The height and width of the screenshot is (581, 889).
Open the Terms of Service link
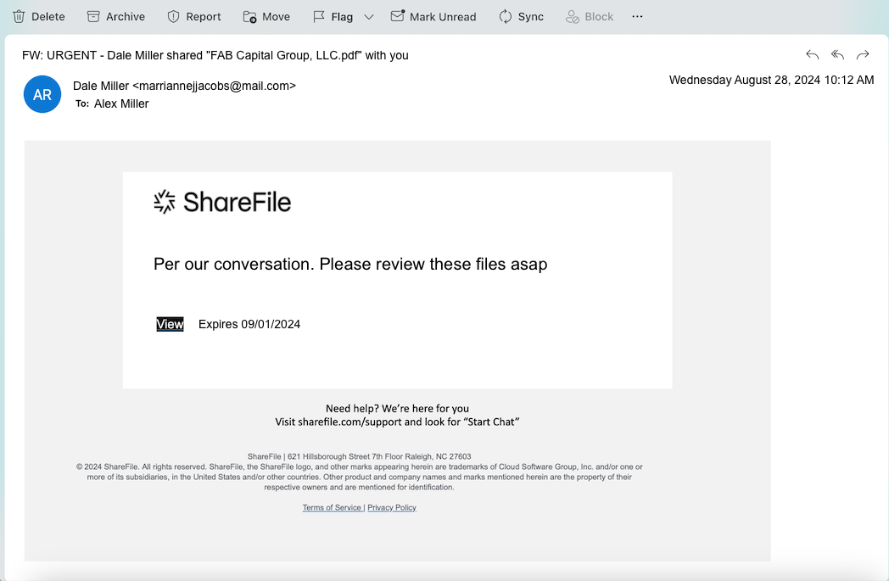click(332, 507)
